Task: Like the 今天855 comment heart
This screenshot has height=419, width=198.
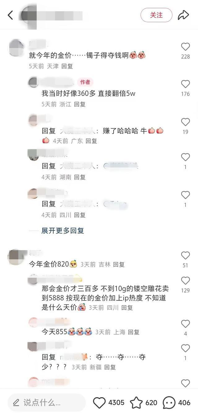Action: [x=185, y=324]
